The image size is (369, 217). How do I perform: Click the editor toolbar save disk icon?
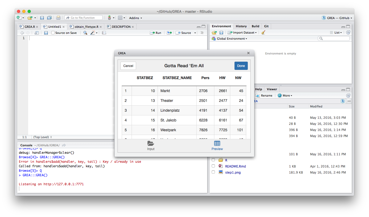(x=46, y=33)
